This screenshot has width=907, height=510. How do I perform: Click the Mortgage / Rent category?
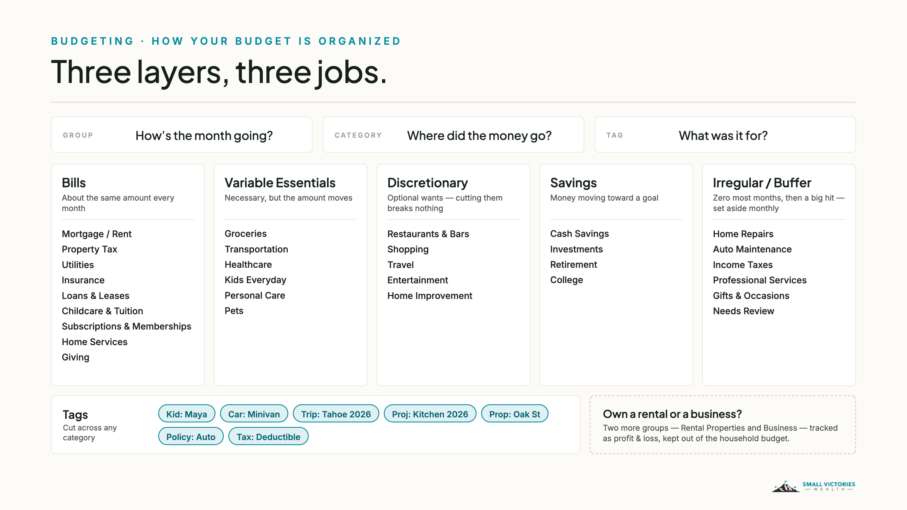coord(97,234)
